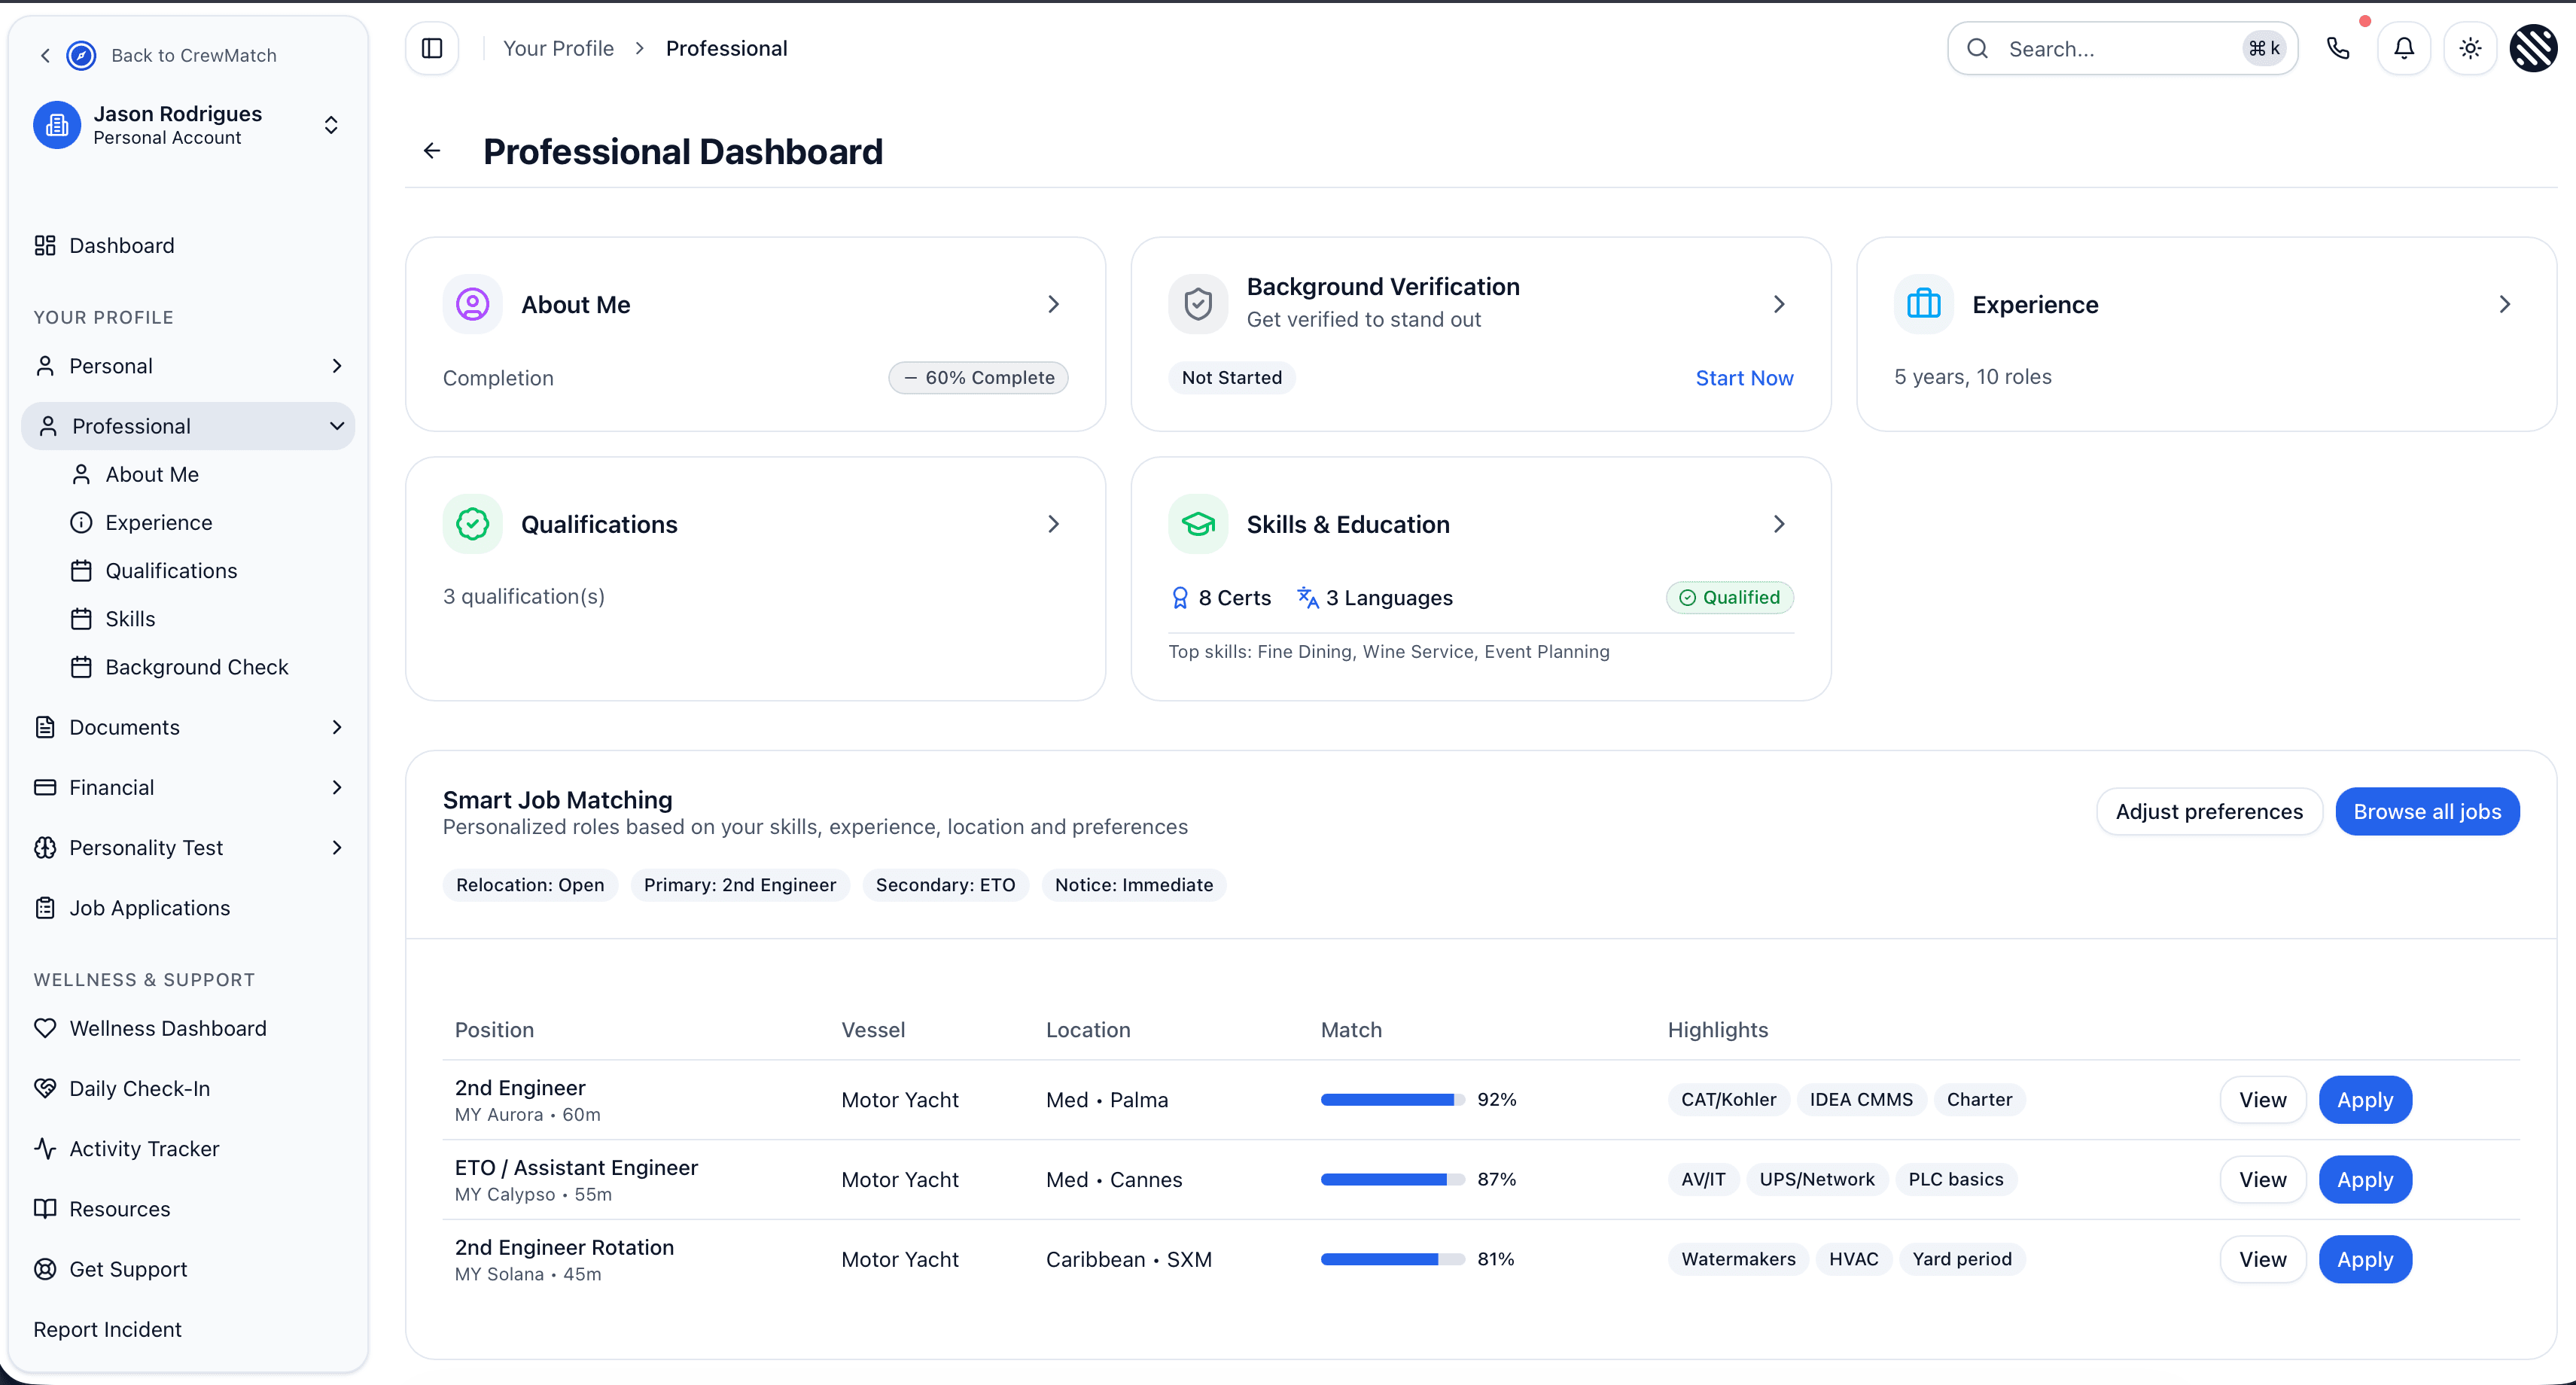Click the Get Support lifebuoy icon

coord(45,1269)
